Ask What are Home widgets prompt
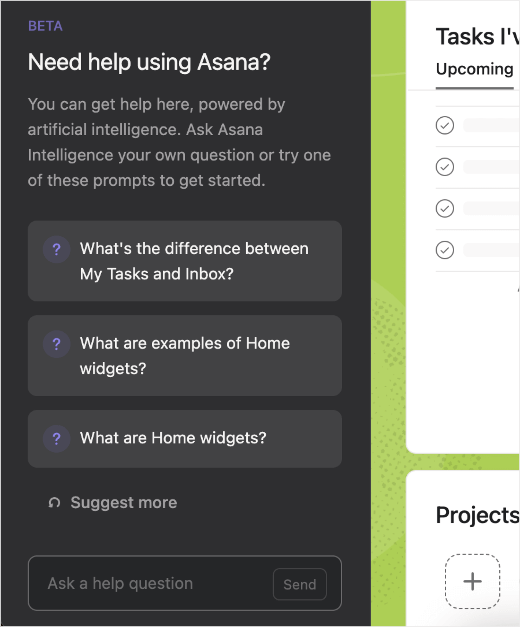 [x=185, y=439]
